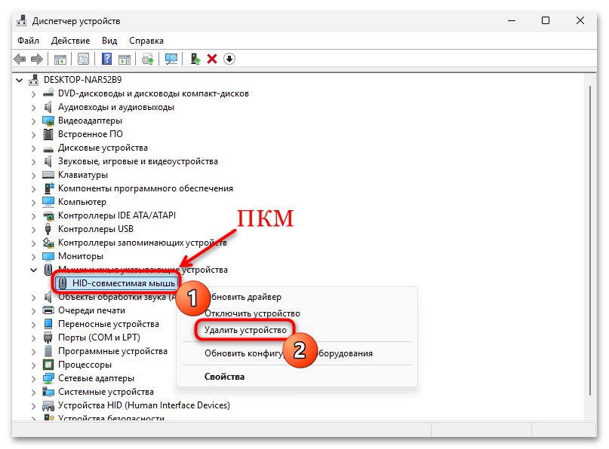Image resolution: width=609 pixels, height=449 pixels.
Task: Click the Scan for hardware changes icon
Action: (172, 59)
